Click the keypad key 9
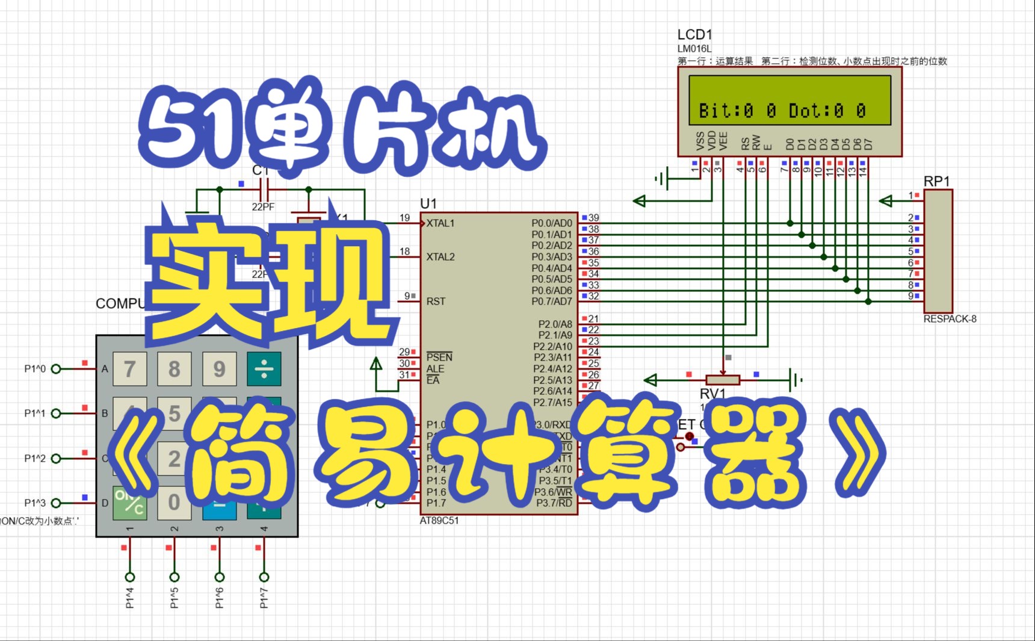Image resolution: width=1035 pixels, height=641 pixels. [x=219, y=369]
